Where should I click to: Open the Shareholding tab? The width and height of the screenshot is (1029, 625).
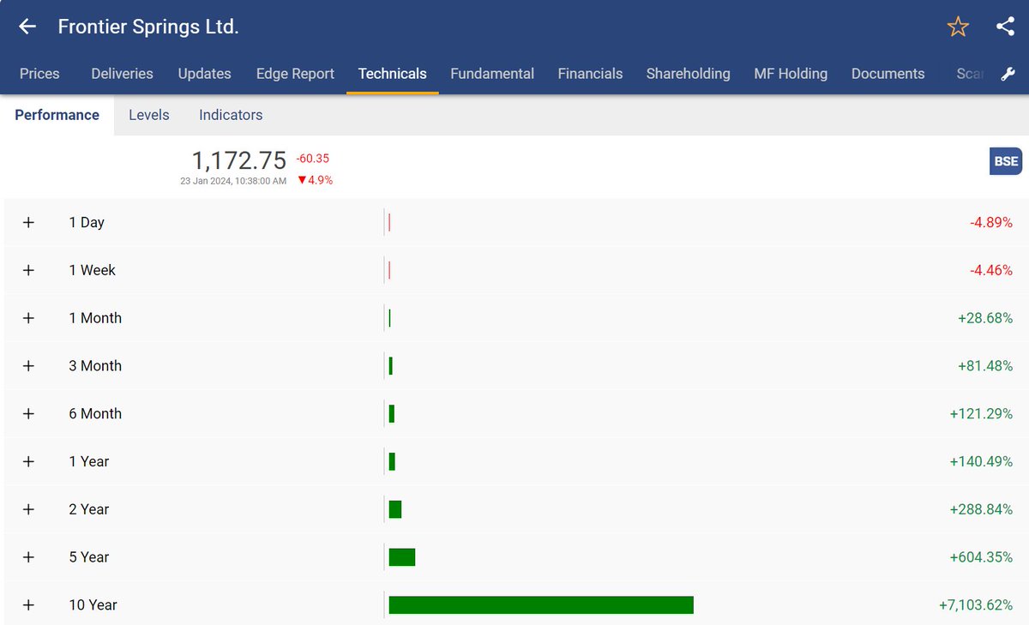pos(689,74)
